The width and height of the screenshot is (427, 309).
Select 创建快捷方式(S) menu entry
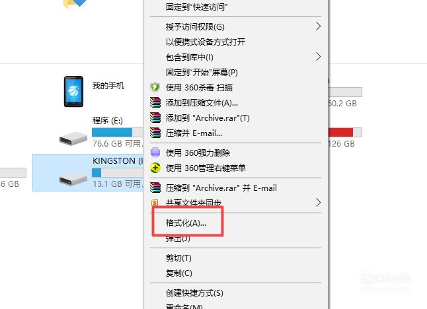click(x=194, y=293)
